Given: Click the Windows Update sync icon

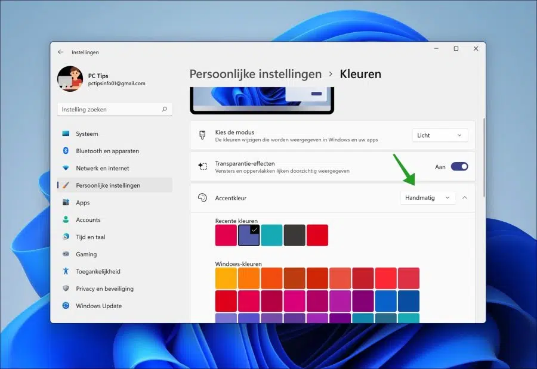Looking at the screenshot, I should 66,305.
